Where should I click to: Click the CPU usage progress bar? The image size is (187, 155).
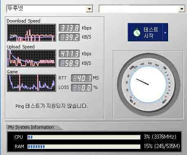click(x=84, y=137)
